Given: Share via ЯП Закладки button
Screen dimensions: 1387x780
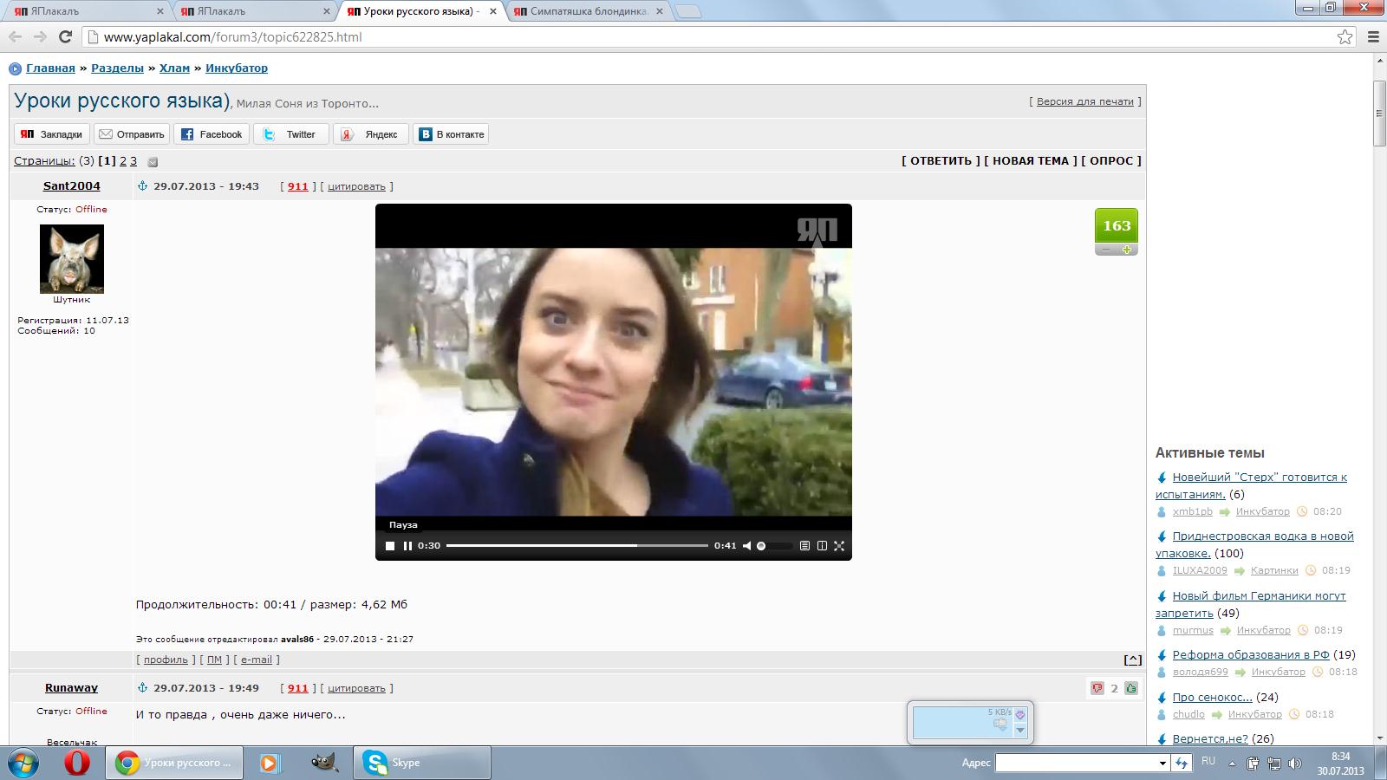Looking at the screenshot, I should (52, 134).
